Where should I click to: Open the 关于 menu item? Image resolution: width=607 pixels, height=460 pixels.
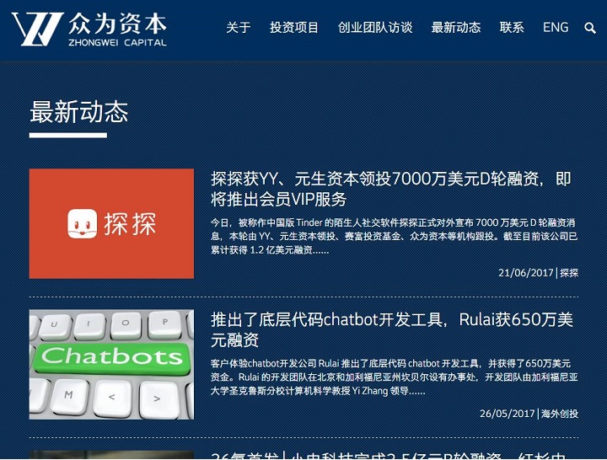(239, 28)
